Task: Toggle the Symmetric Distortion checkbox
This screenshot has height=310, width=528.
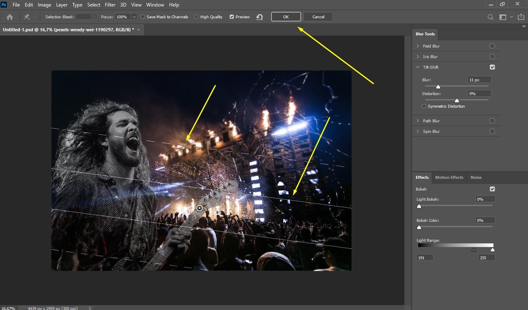Action: coord(424,106)
